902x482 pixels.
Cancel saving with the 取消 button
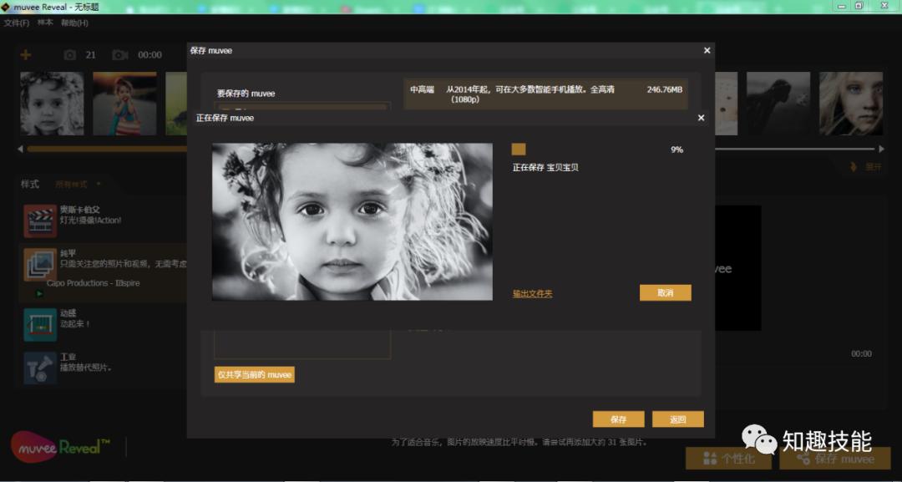[x=665, y=292]
